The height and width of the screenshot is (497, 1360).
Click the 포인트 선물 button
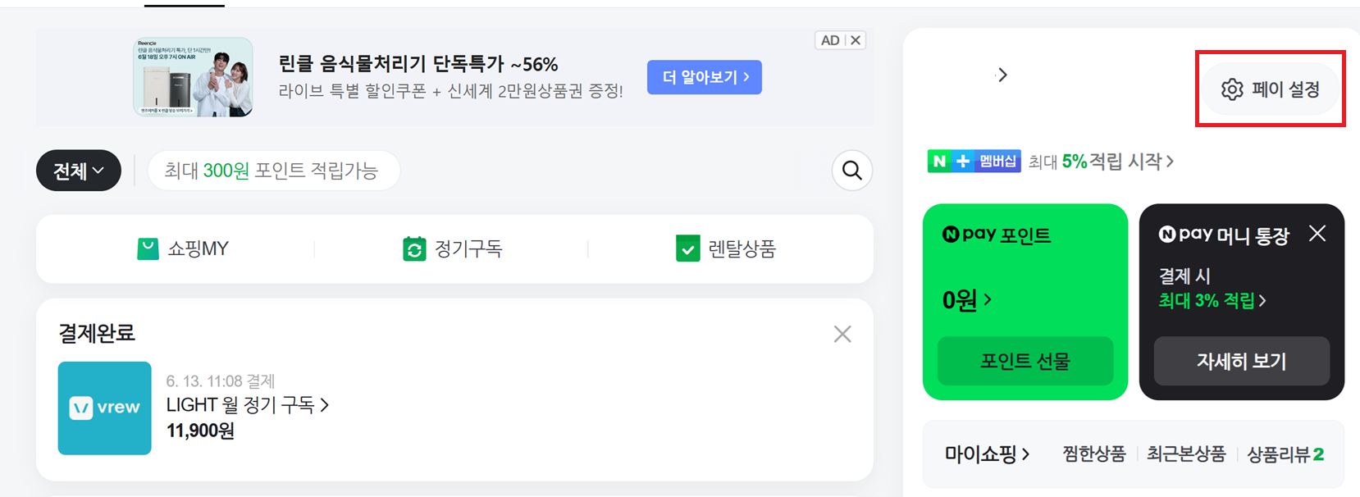click(1025, 361)
